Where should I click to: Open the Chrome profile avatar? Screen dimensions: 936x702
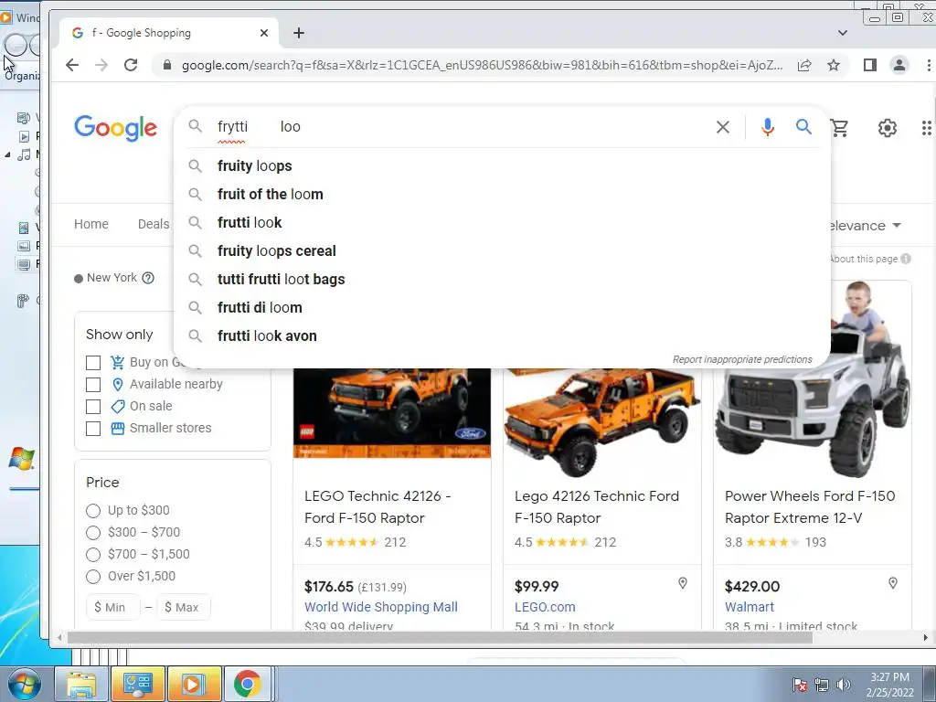899,65
